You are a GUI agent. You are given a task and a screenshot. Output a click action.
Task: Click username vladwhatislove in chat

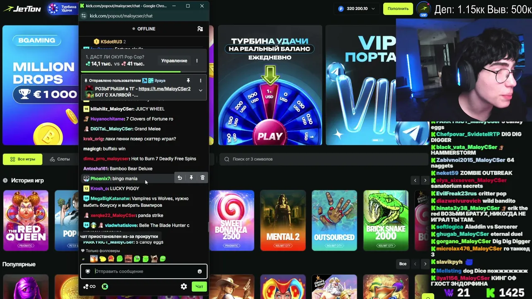coord(121,225)
